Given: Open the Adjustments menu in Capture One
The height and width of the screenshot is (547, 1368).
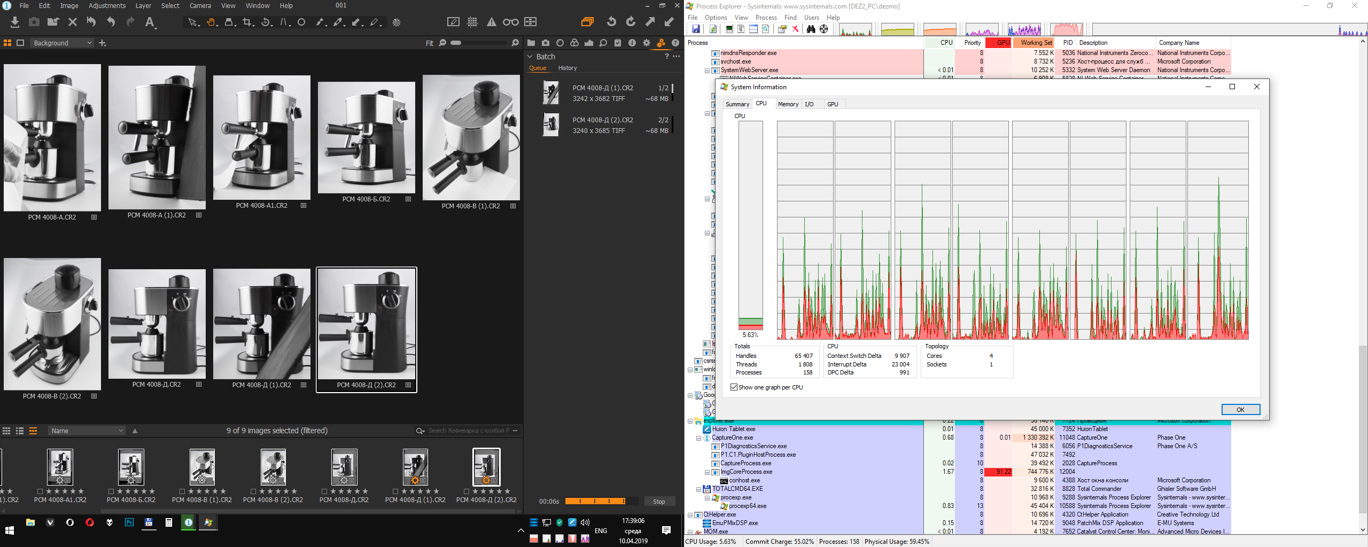Looking at the screenshot, I should (107, 5).
